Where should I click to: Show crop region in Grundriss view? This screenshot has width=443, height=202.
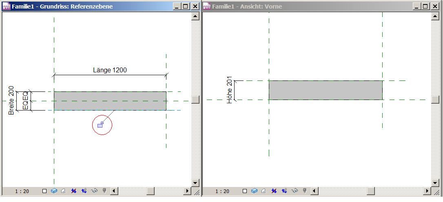pos(84,191)
